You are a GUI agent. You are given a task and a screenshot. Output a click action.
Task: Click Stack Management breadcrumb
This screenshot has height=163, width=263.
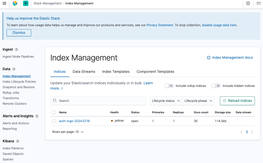(48, 3)
